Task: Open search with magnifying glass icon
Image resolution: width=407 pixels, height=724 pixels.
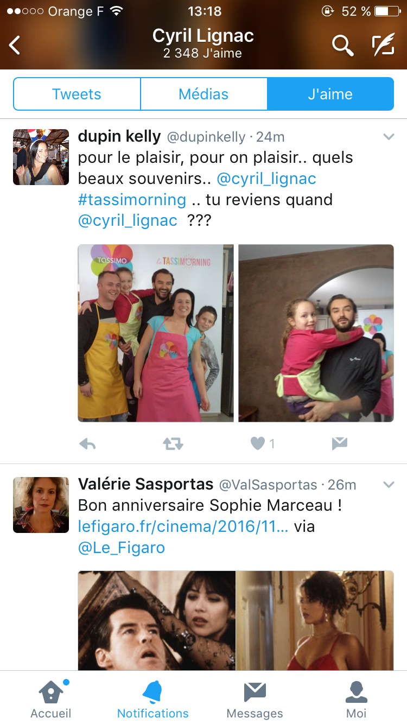Action: [342, 45]
